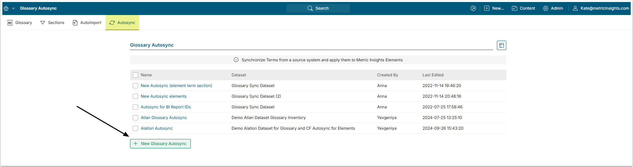Viewport: 633px width, 167px height.
Task: Open the New... menu in the top bar
Action: click(x=494, y=8)
